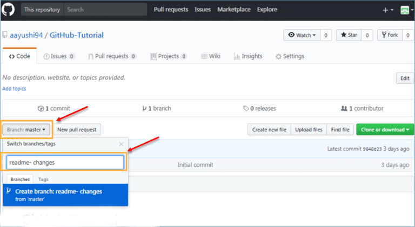This screenshot has height=227, width=415.
Task: Click the star icon in Star button
Action: tap(344, 35)
